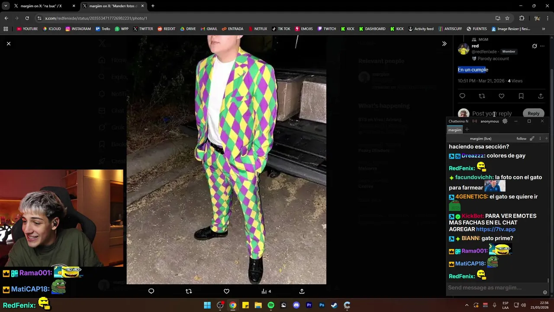Add a new Chatterino tab
This screenshot has height=312, width=554.
(467, 130)
